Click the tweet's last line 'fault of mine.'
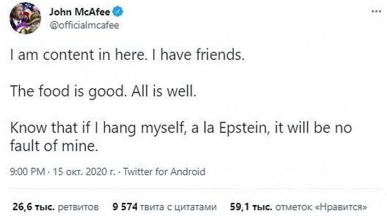This screenshot has height=216, width=387. [x=54, y=147]
